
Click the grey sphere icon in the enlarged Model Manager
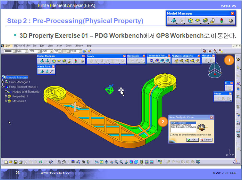click(x=231, y=21)
